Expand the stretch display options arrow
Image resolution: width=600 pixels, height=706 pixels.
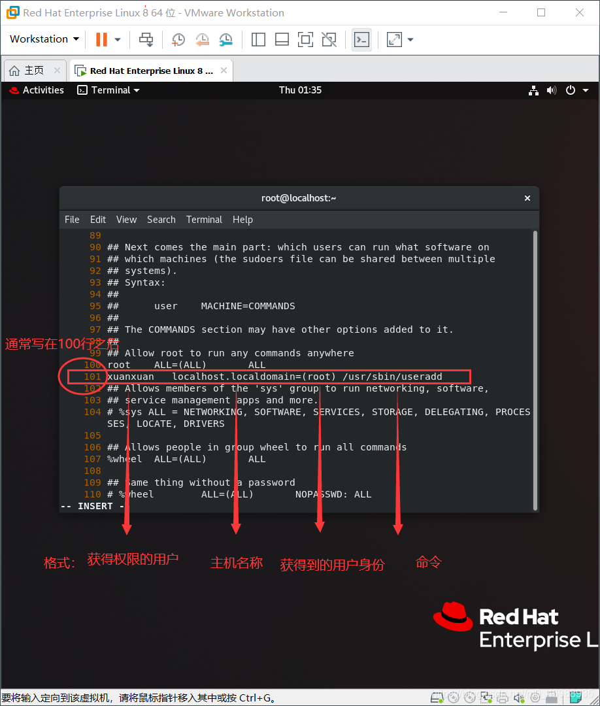(410, 40)
